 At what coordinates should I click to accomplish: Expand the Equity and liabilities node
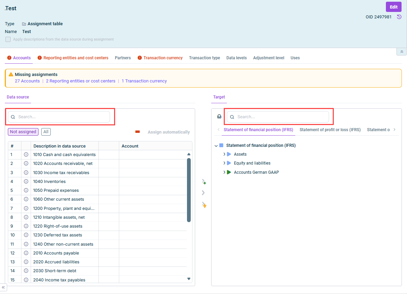pos(224,163)
